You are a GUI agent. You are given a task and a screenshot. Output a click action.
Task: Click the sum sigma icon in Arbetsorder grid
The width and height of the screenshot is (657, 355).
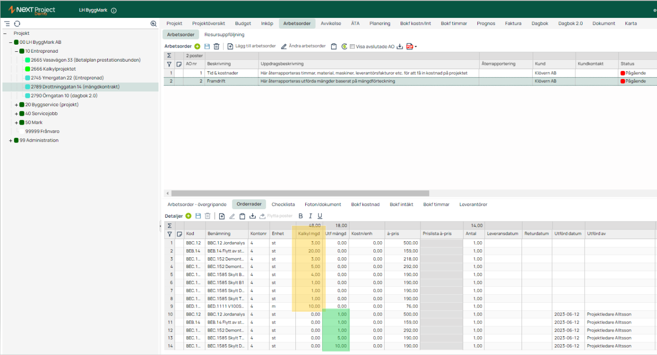pos(169,55)
